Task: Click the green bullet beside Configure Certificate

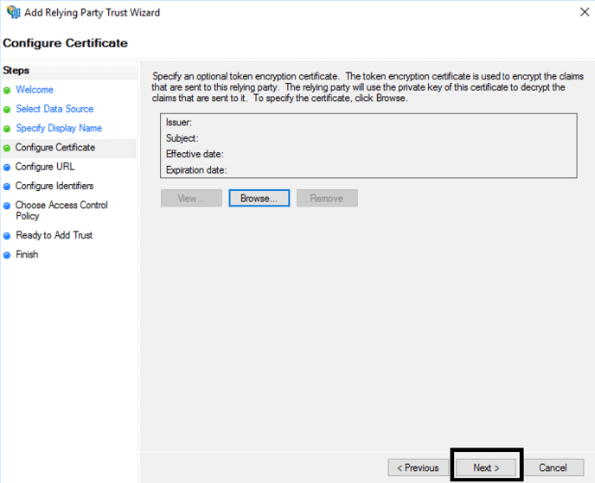Action: [7, 148]
